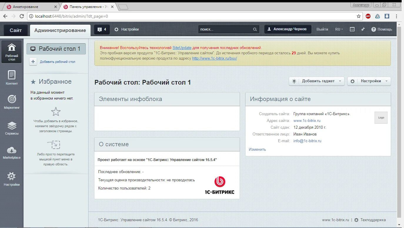Click the info@1c-bitrix.ru email link

[307, 141]
